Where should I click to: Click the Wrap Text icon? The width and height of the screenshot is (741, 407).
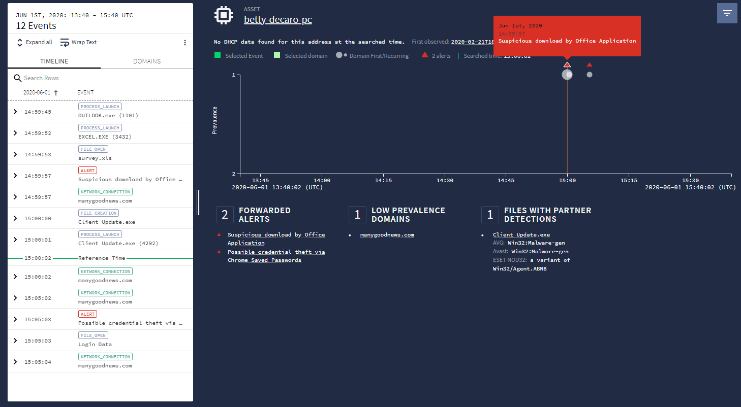tap(64, 42)
